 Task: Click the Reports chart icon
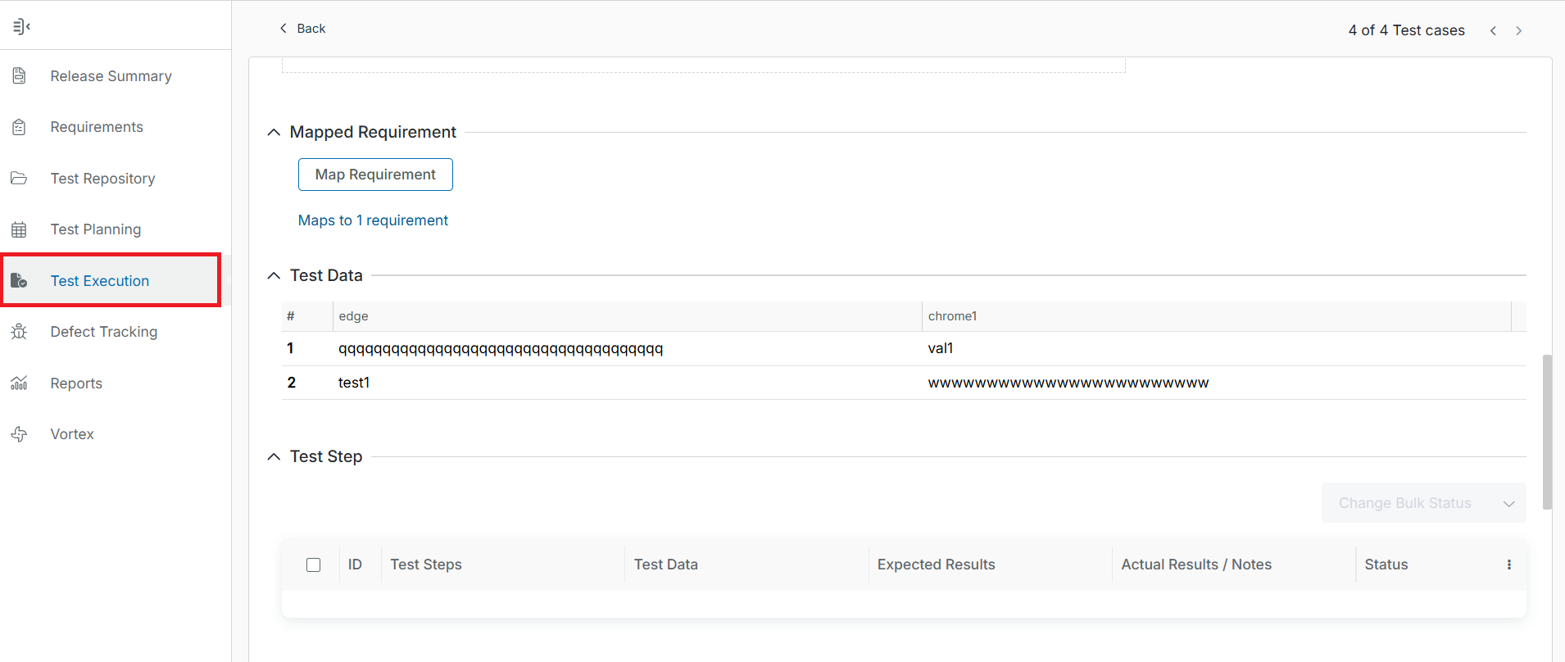pyautogui.click(x=20, y=383)
